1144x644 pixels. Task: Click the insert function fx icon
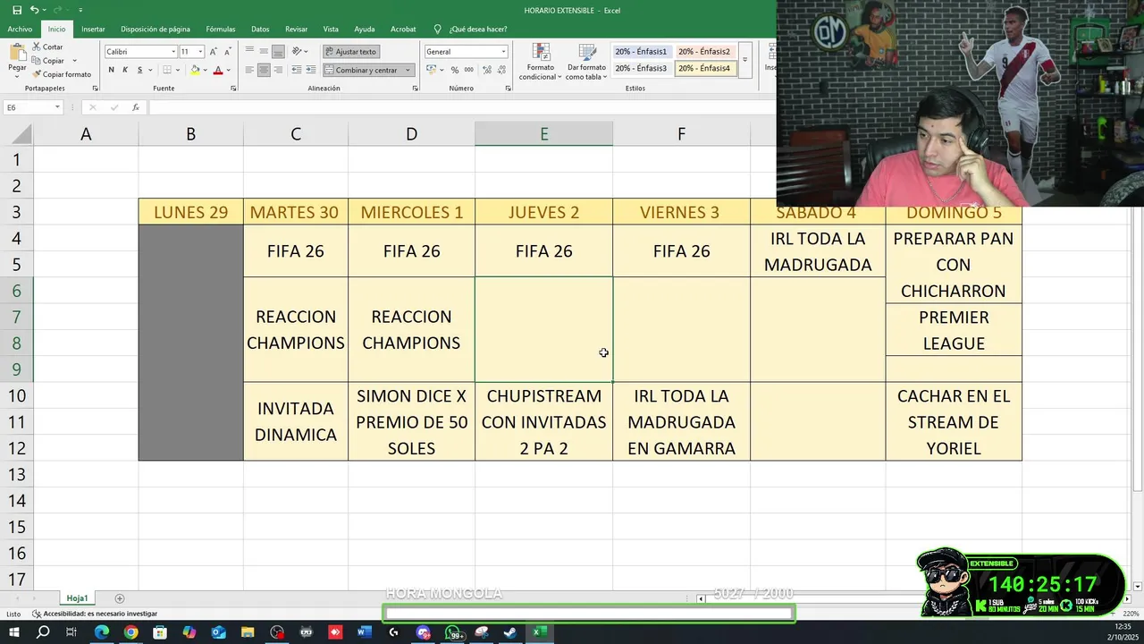(136, 107)
